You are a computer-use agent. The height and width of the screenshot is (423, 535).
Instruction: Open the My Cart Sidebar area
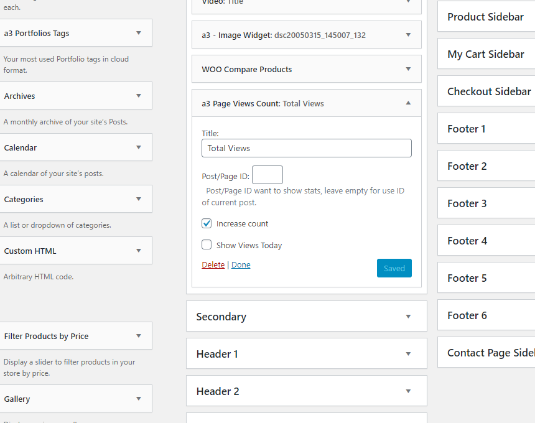click(x=486, y=54)
